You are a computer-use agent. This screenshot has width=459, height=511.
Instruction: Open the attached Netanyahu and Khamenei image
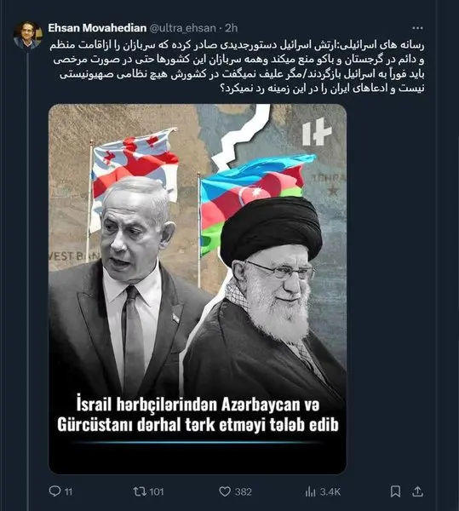[x=198, y=289]
